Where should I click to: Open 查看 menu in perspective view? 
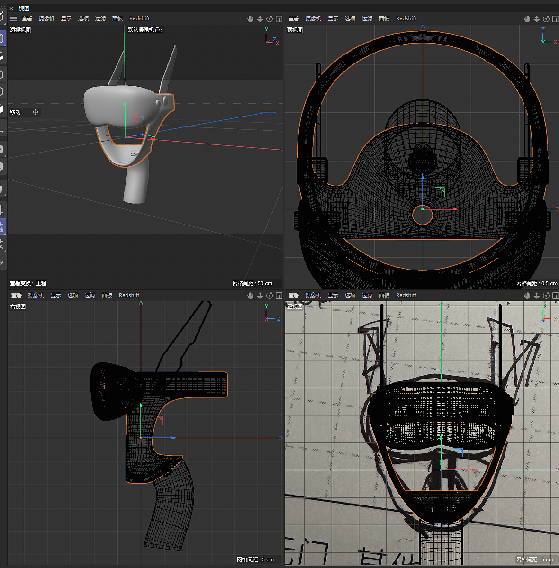[x=27, y=18]
